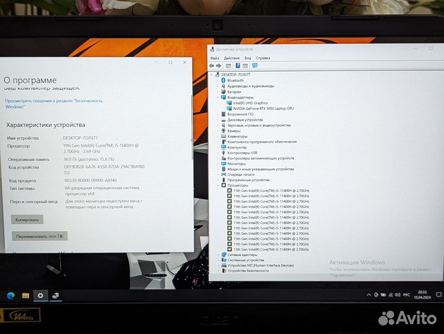444x334 pixels.
Task: Select the Клавиатуры category
Action: [237, 136]
